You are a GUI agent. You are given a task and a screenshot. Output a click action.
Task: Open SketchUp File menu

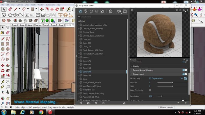pyautogui.click(x=2, y=5)
